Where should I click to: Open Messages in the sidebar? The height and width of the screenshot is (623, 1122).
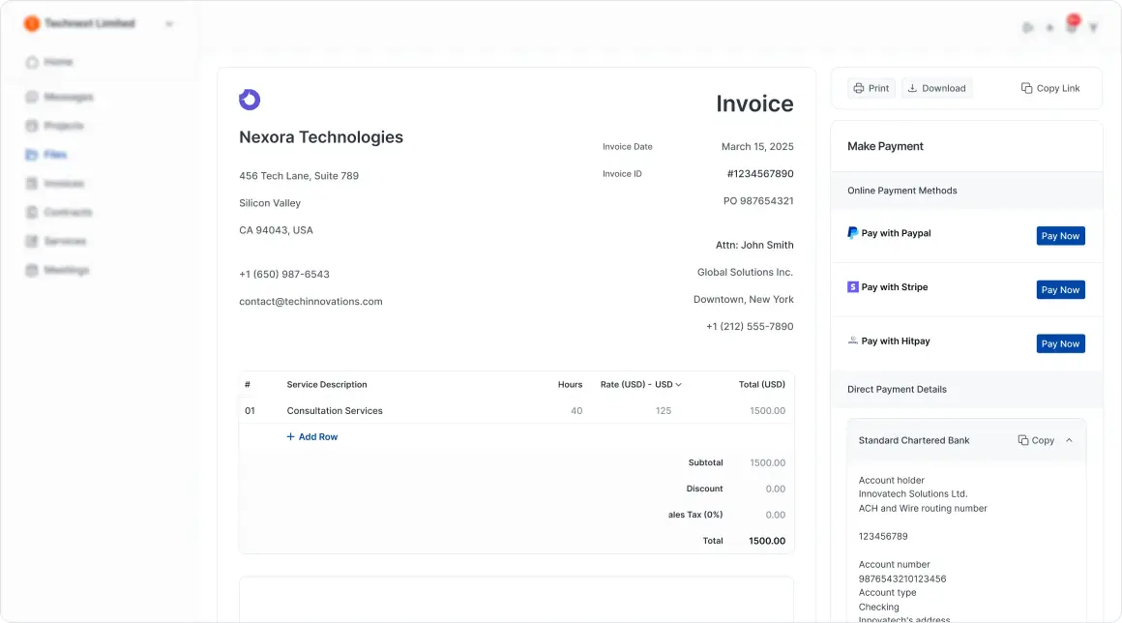click(x=60, y=97)
